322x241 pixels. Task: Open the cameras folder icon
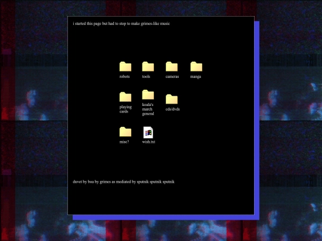coord(172,67)
